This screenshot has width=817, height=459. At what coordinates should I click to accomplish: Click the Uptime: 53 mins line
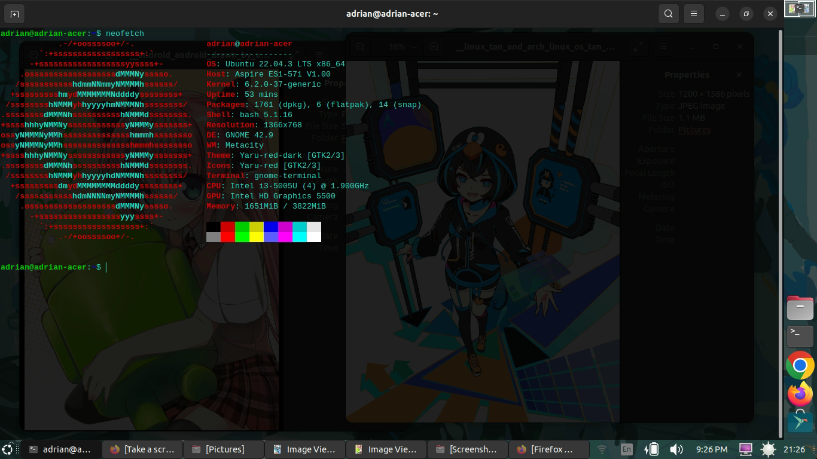point(242,94)
